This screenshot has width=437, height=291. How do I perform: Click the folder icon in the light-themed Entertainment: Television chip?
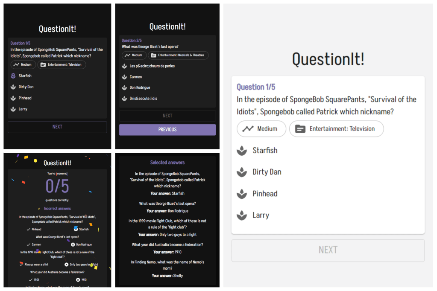pos(300,129)
